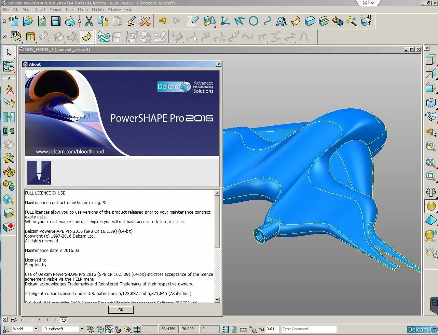Click the New model icon

coord(13,21)
